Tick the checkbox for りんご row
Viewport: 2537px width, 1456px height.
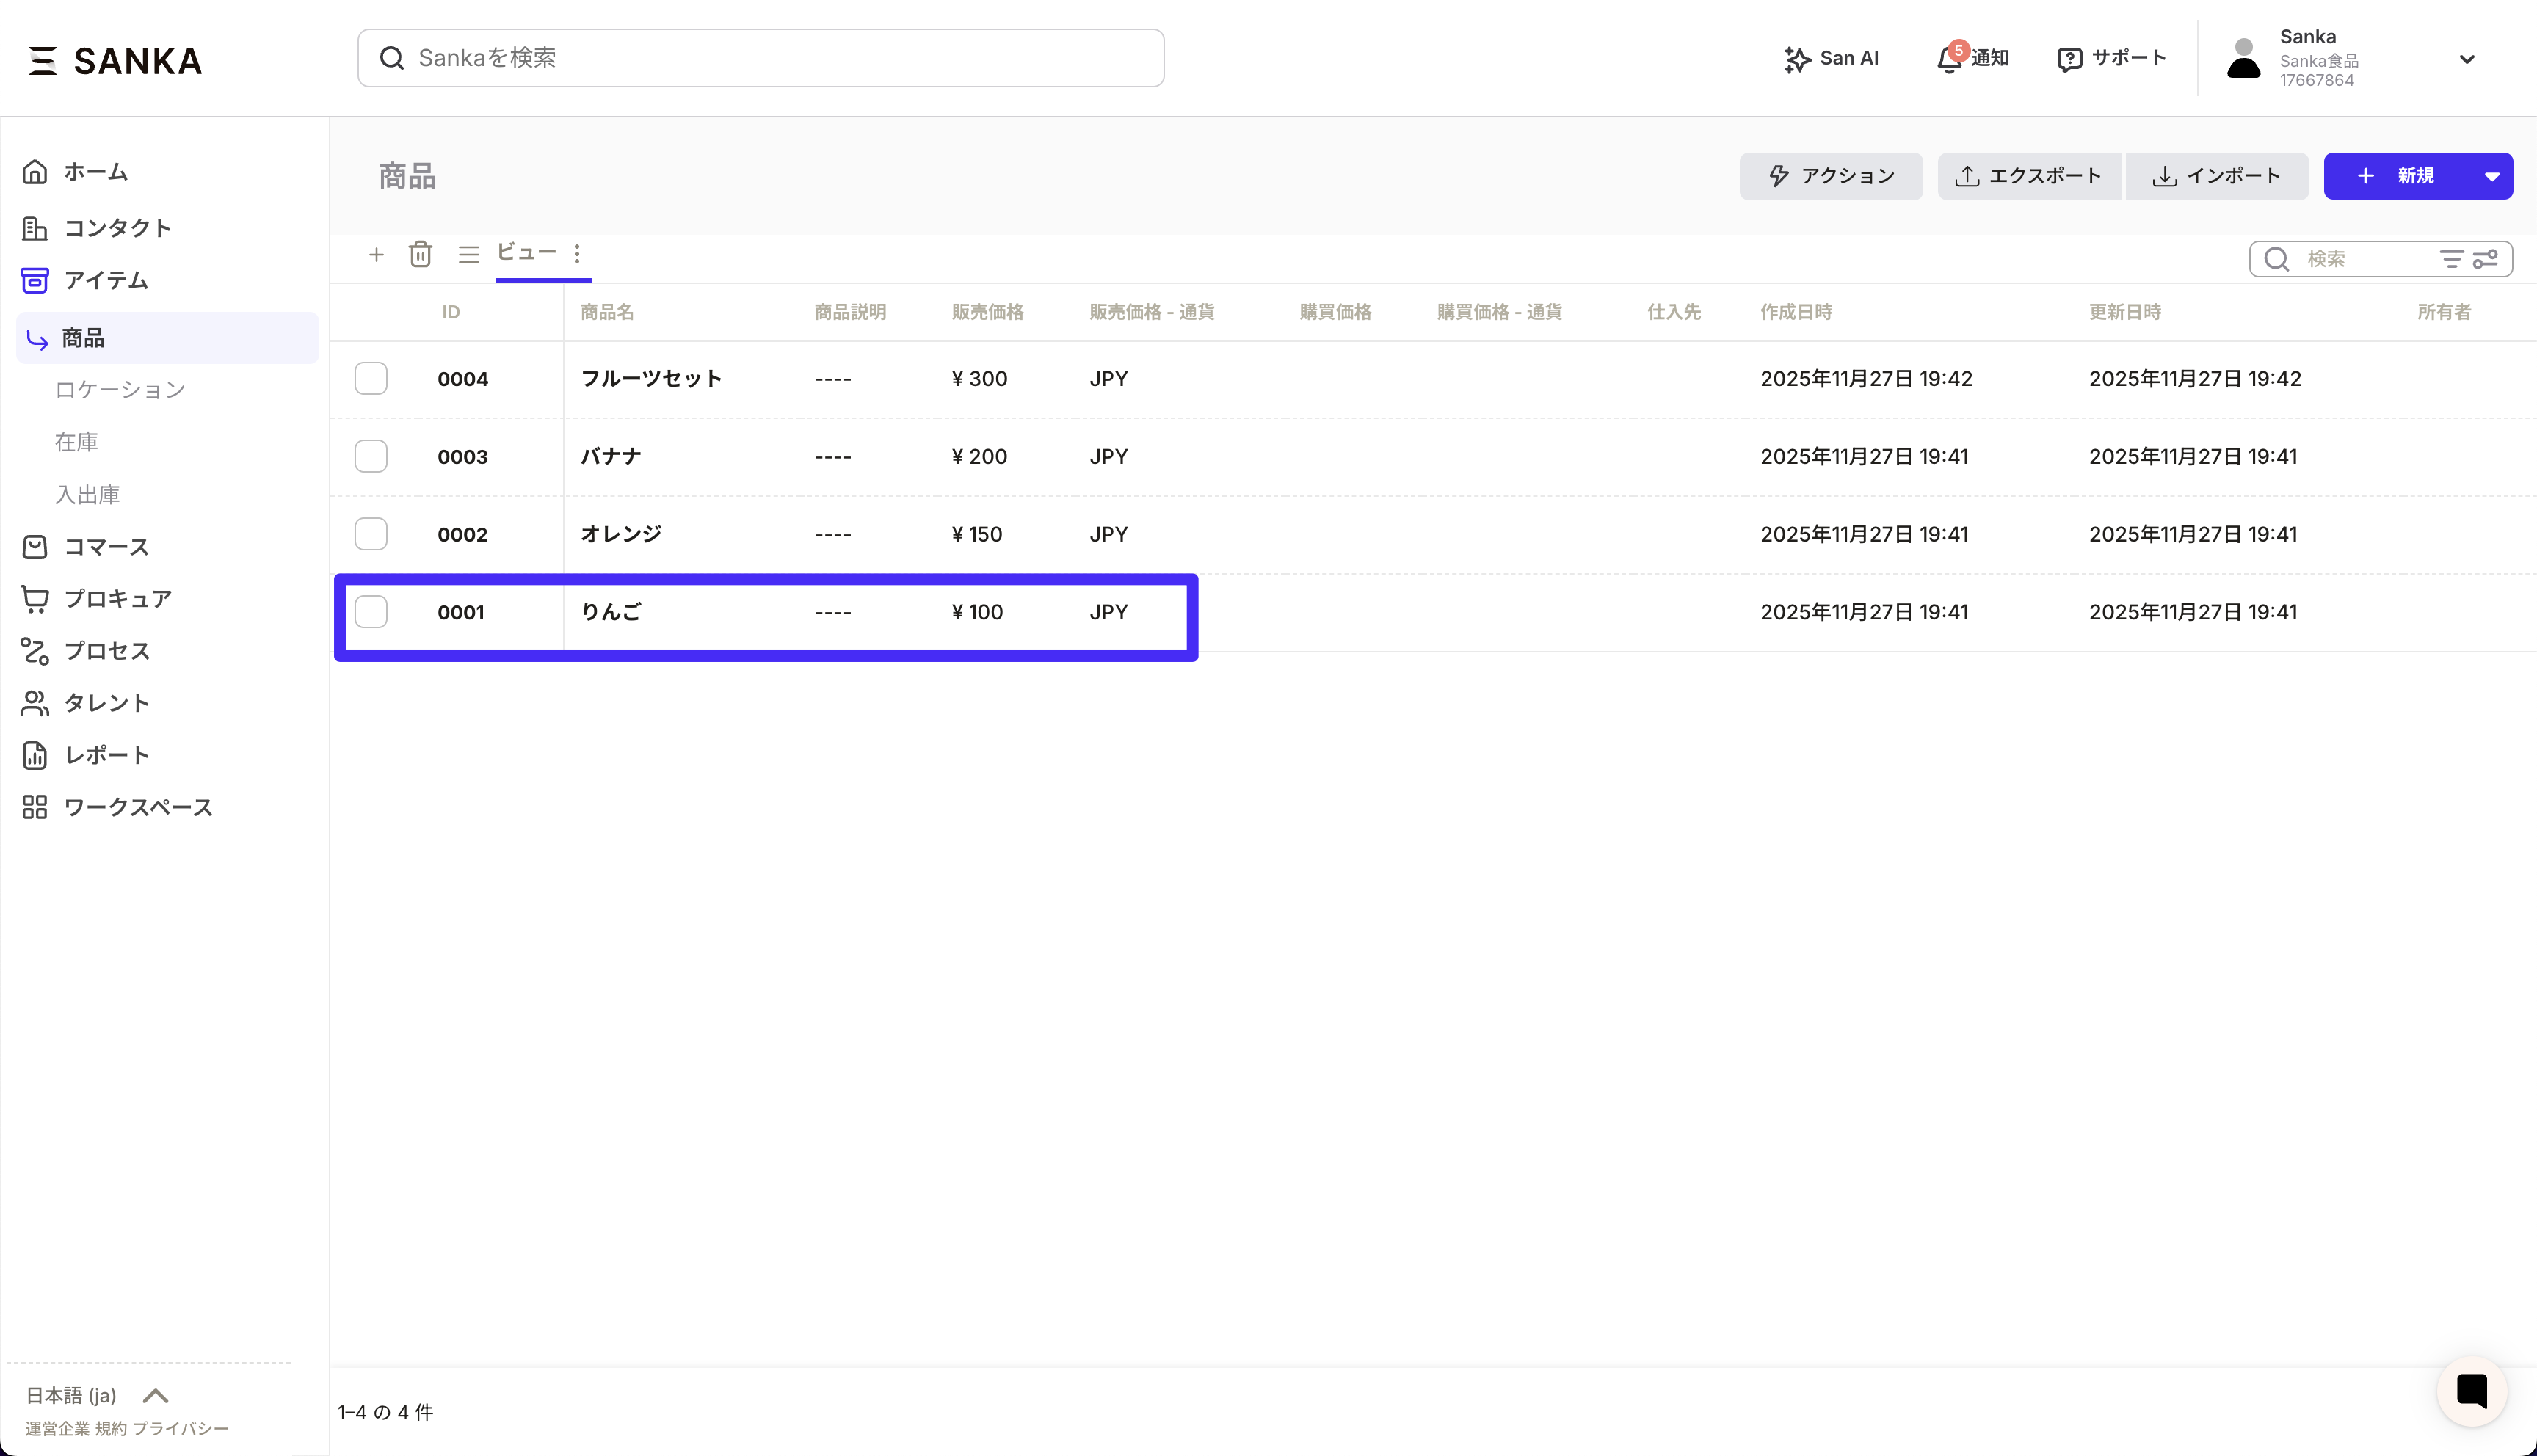point(371,612)
